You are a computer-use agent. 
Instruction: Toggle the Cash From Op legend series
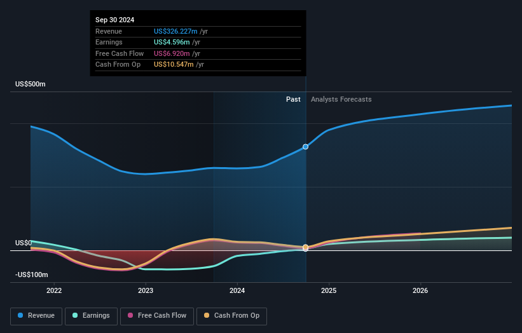[231, 316]
